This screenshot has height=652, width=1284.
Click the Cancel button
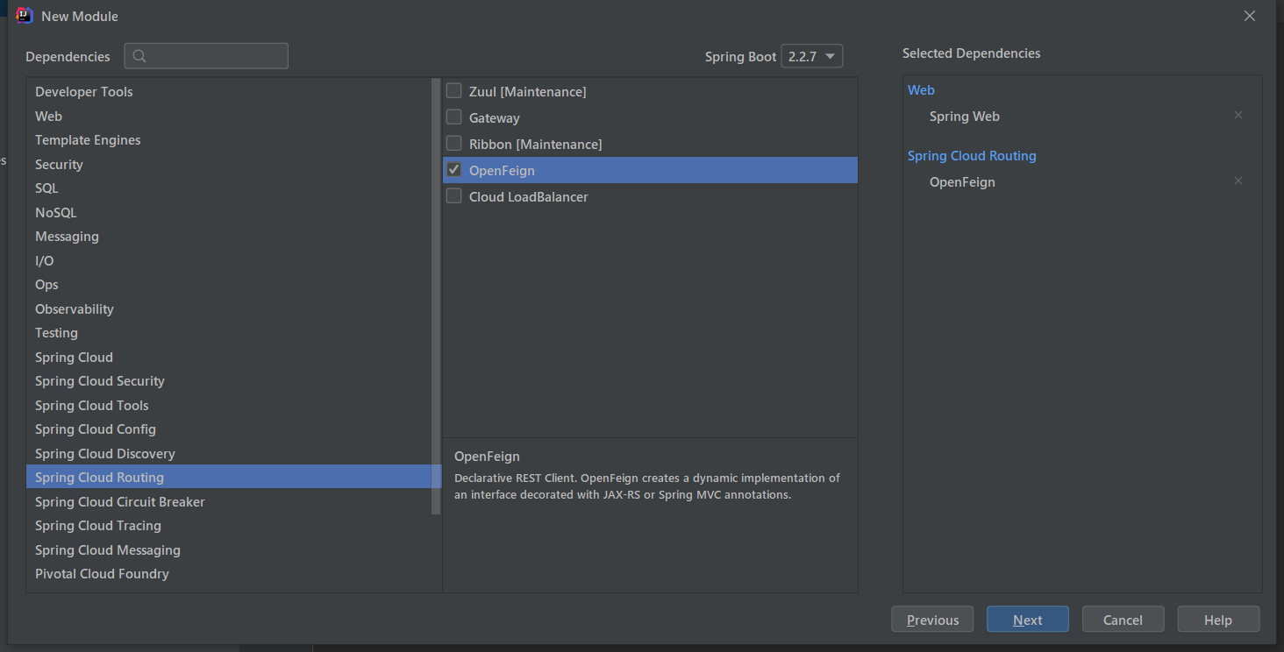[1123, 620]
